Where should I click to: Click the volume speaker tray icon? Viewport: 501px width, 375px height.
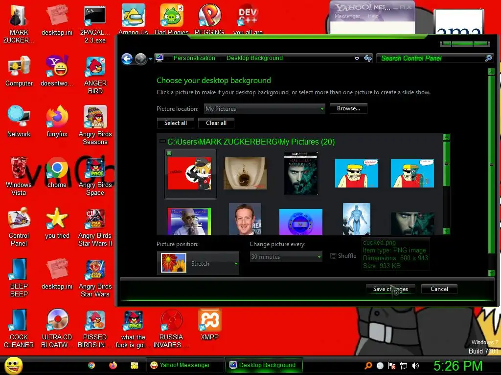[415, 366]
